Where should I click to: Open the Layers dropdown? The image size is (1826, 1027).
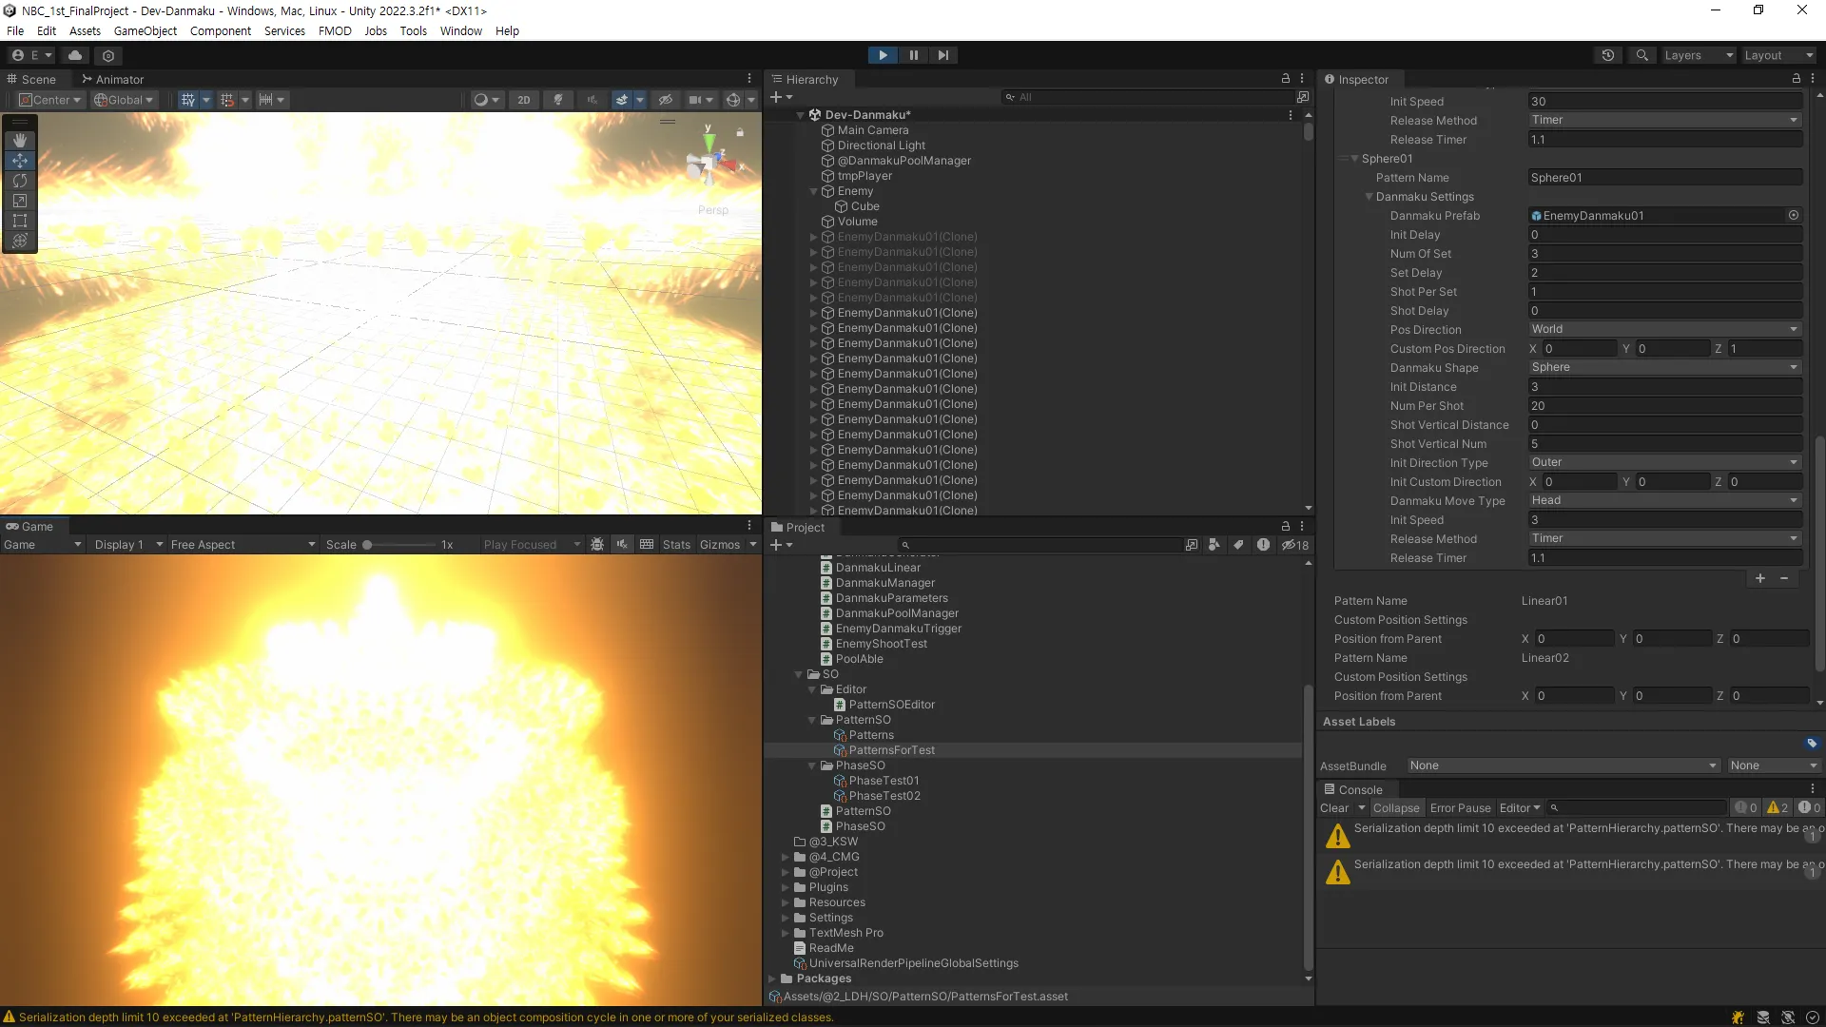1698,55
